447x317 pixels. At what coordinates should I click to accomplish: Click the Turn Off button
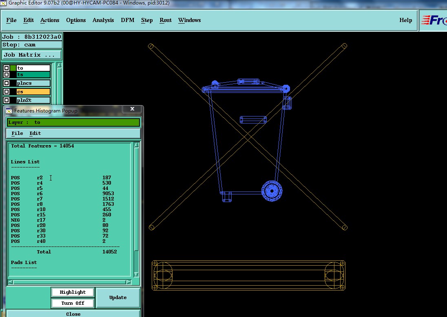(73, 303)
